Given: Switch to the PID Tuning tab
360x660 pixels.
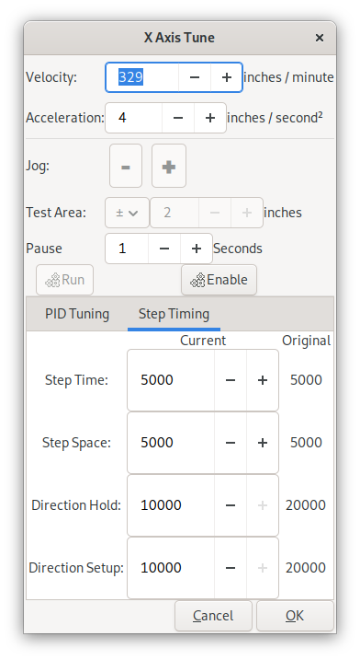Looking at the screenshot, I should coord(77,314).
